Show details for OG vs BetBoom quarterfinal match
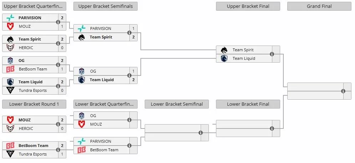 58,65
